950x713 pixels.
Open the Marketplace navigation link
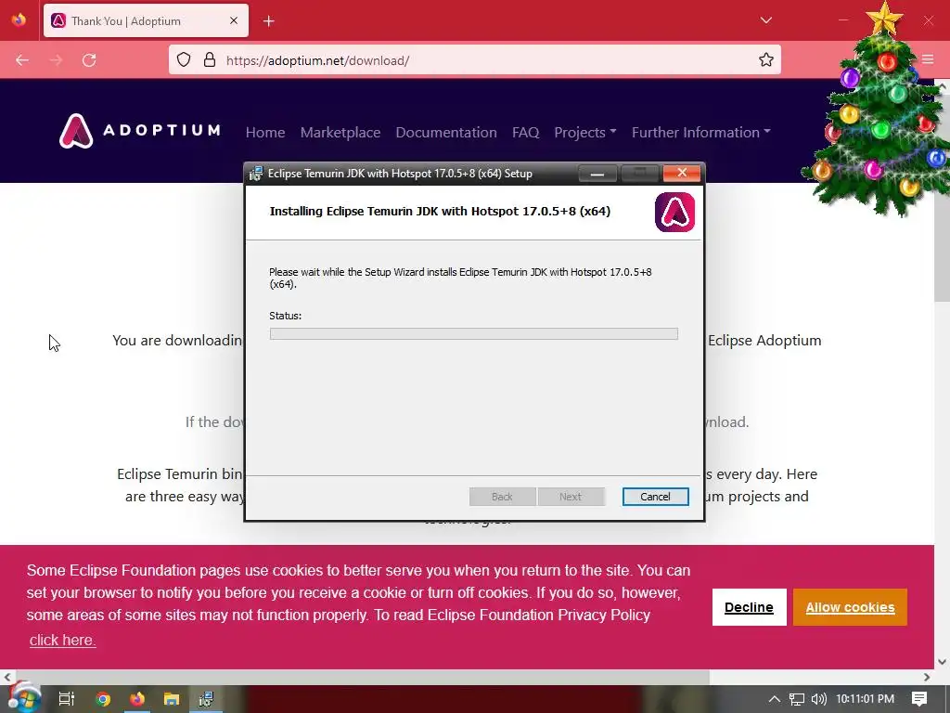click(x=340, y=132)
